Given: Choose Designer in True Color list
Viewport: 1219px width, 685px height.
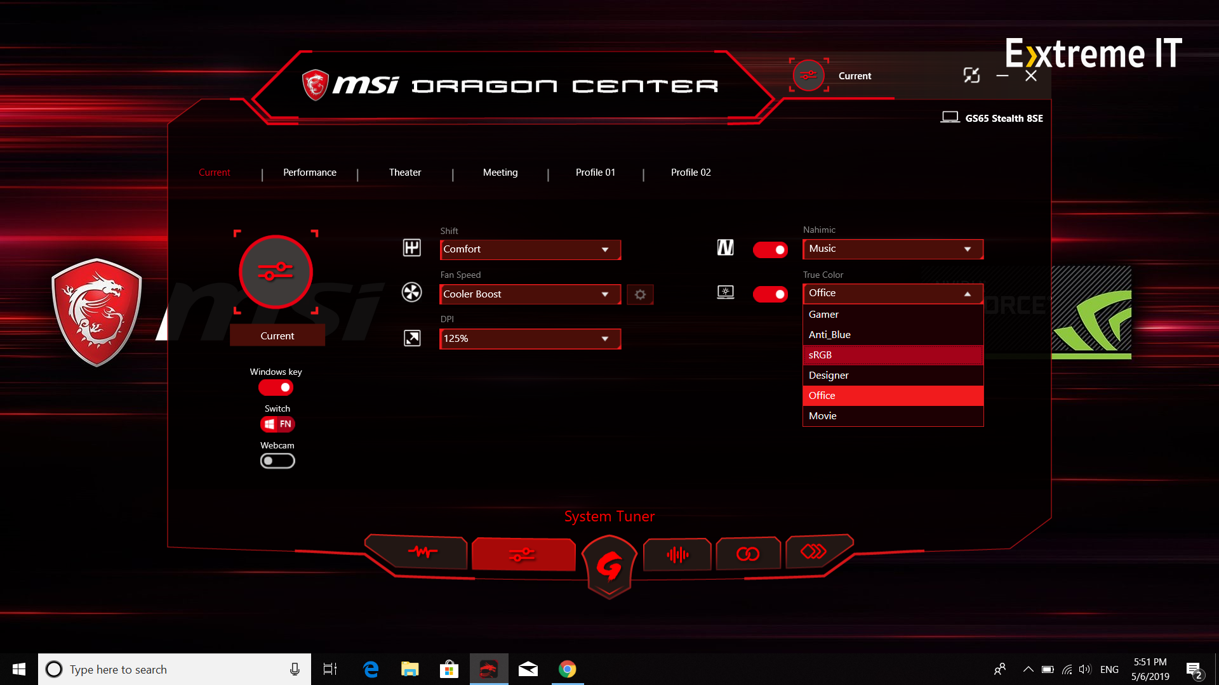Looking at the screenshot, I should click(x=893, y=375).
